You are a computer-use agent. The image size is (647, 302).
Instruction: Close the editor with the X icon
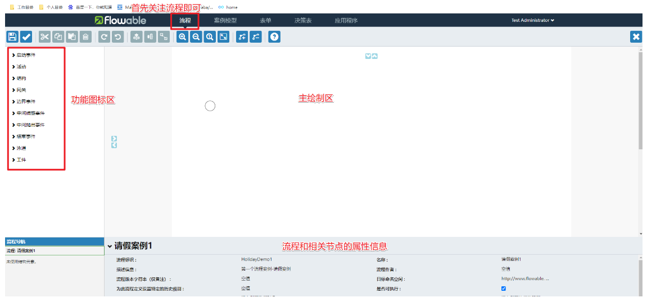pos(636,36)
